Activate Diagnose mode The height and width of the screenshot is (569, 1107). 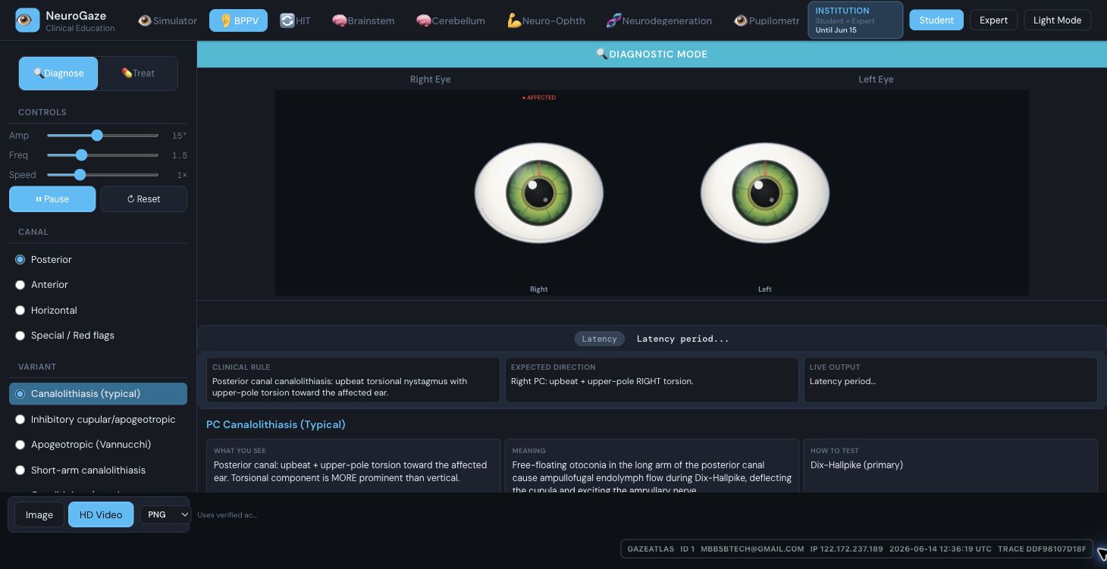58,73
